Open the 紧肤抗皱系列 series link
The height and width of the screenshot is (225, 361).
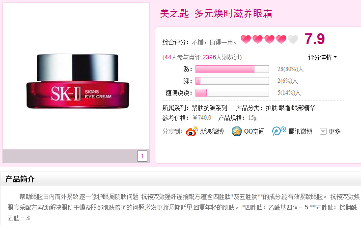coord(209,108)
